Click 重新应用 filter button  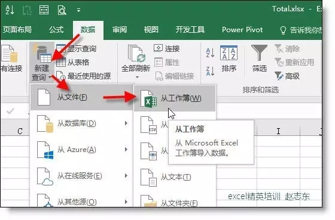294,62
